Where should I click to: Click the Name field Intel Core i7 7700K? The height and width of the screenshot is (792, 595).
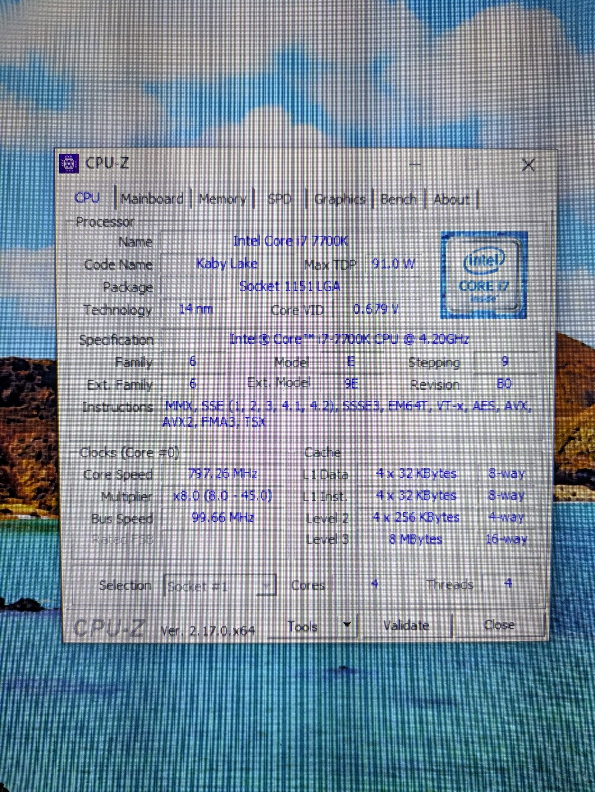290,241
